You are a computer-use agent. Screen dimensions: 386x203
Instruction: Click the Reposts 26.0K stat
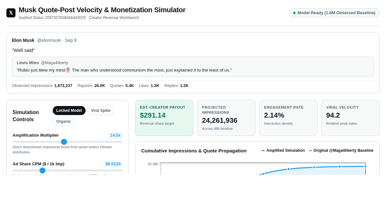[91, 86]
